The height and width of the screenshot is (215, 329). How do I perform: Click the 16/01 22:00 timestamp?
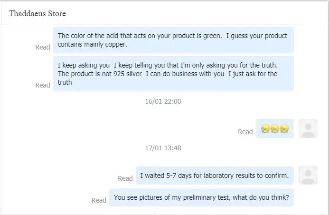pyautogui.click(x=163, y=101)
